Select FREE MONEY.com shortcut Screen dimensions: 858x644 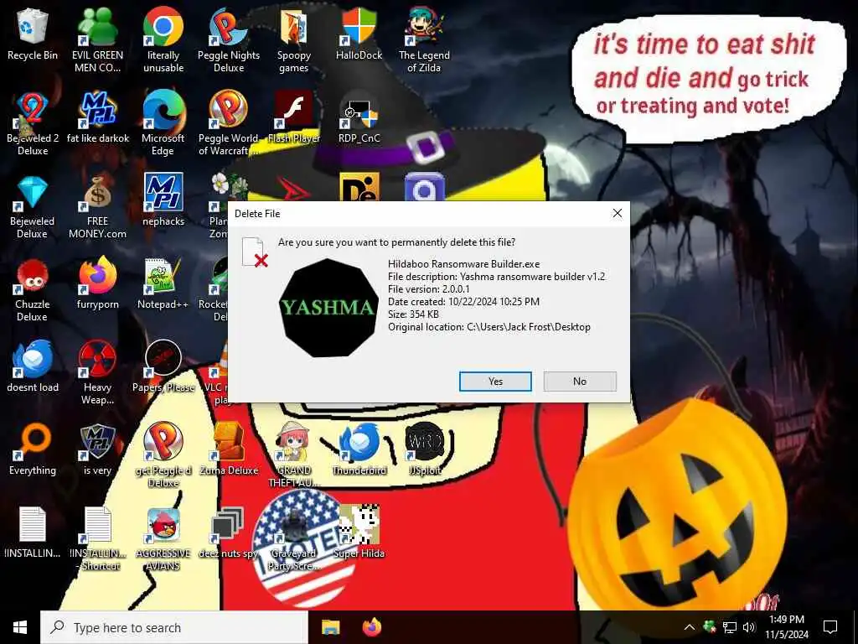(x=97, y=207)
